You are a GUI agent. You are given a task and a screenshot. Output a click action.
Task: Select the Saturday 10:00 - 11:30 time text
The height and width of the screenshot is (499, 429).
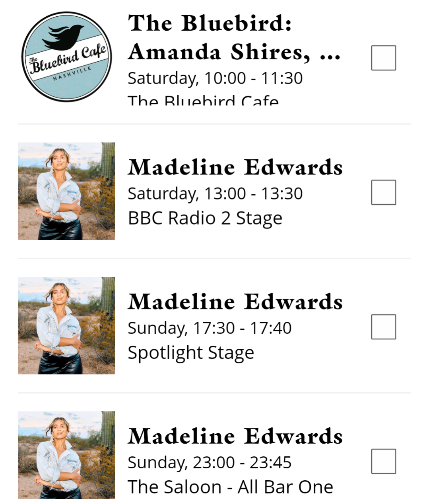coord(215,78)
